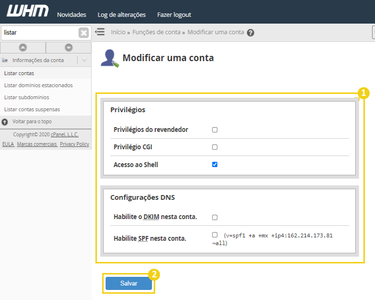Click the Privilégio CGI label

point(133,147)
